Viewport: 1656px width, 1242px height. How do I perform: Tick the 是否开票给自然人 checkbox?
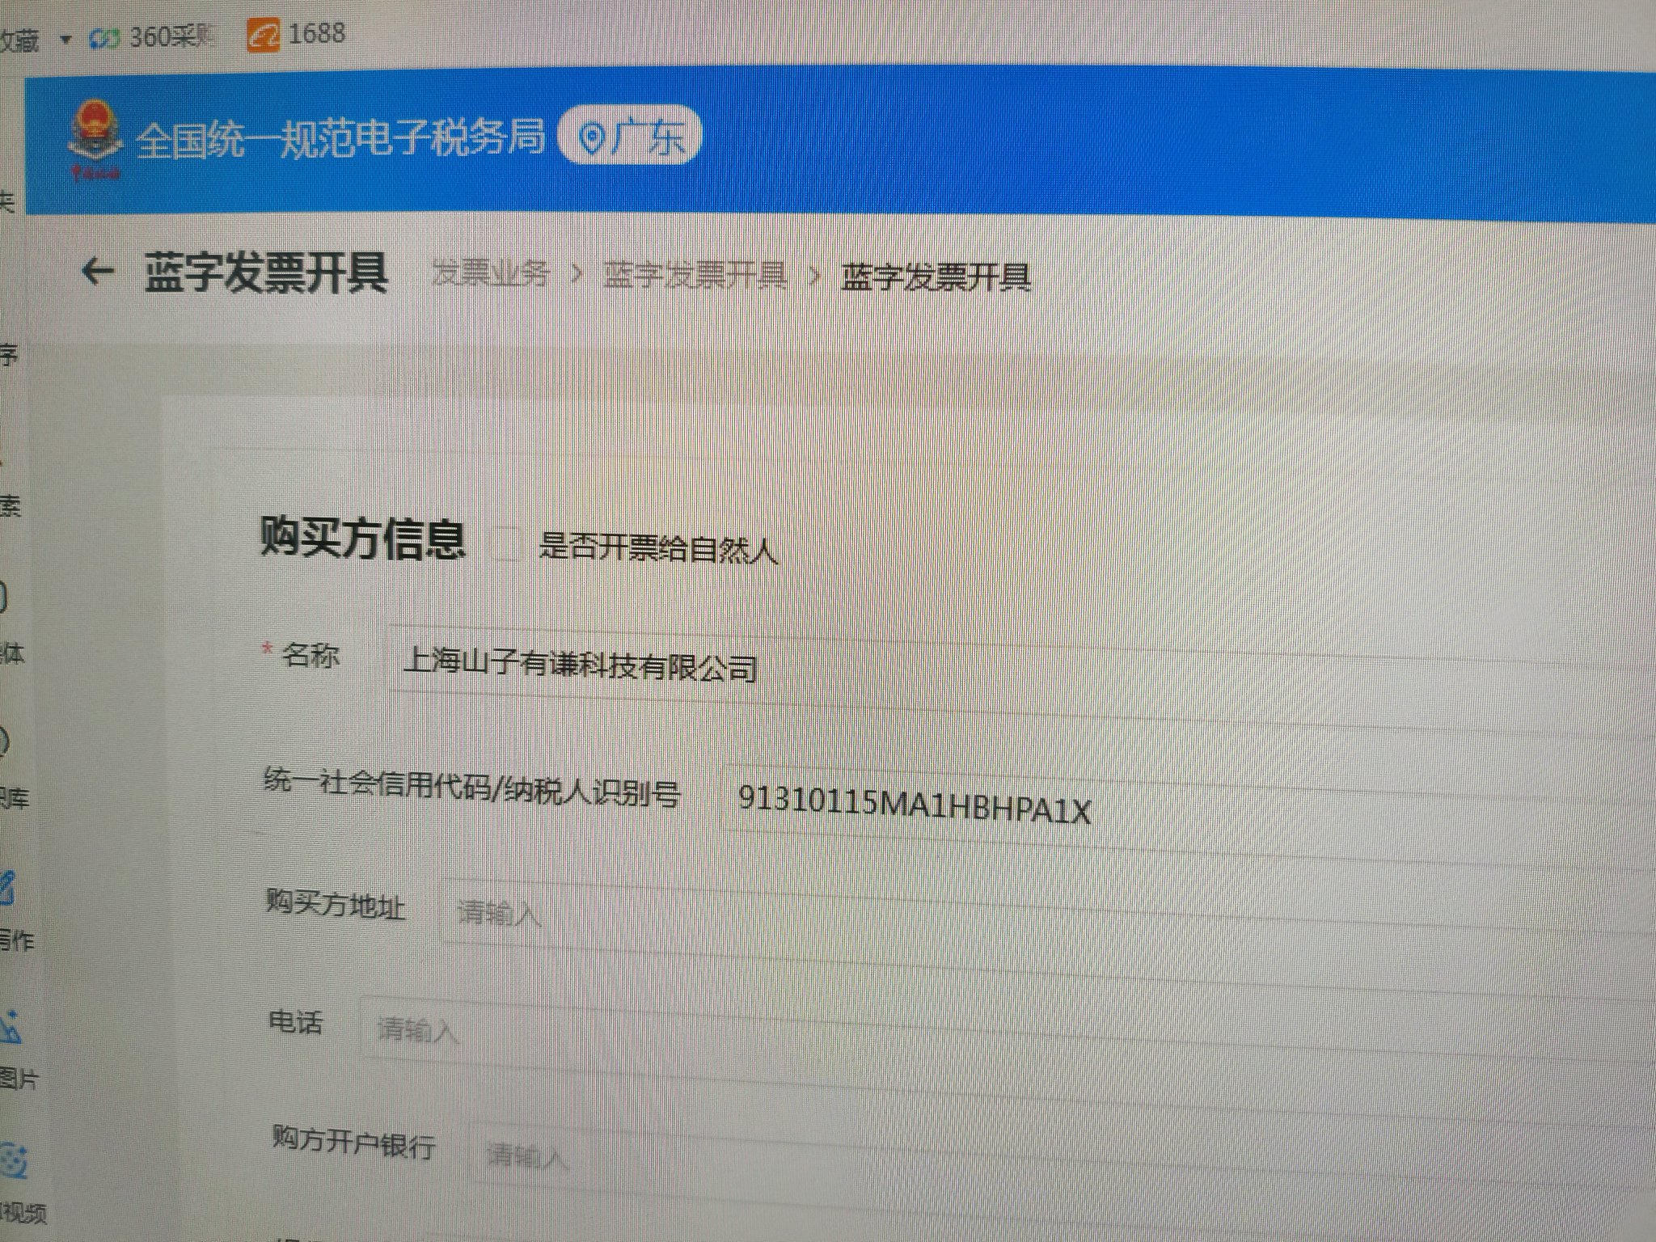[x=507, y=544]
